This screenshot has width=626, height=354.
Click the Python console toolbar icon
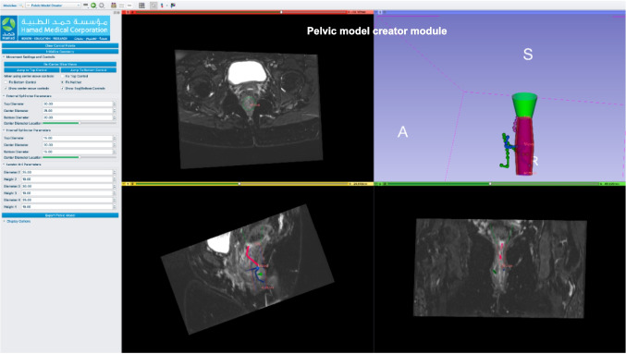click(x=173, y=6)
